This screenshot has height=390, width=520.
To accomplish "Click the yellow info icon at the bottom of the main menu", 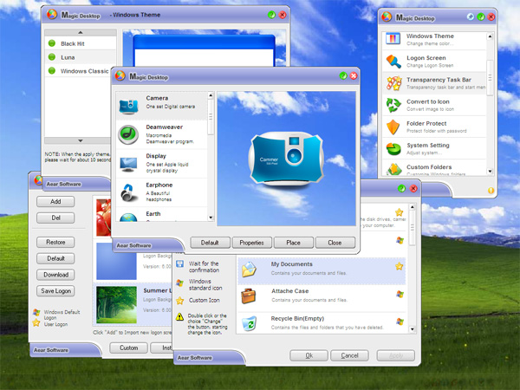I will (x=491, y=191).
